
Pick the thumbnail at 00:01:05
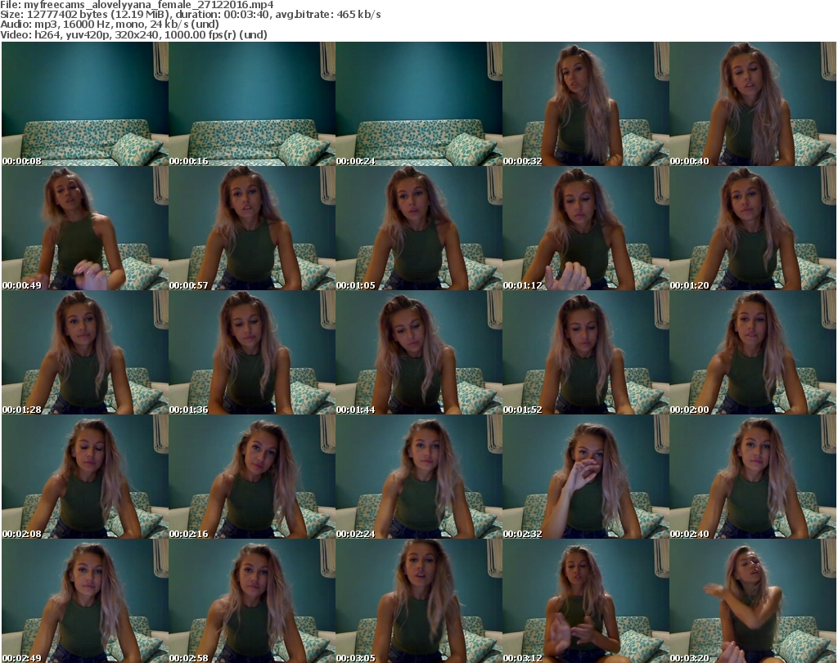point(419,228)
